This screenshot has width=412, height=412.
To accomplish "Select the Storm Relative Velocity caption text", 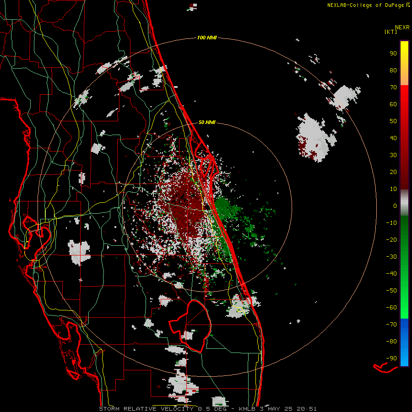I will pyautogui.click(x=207, y=409).
